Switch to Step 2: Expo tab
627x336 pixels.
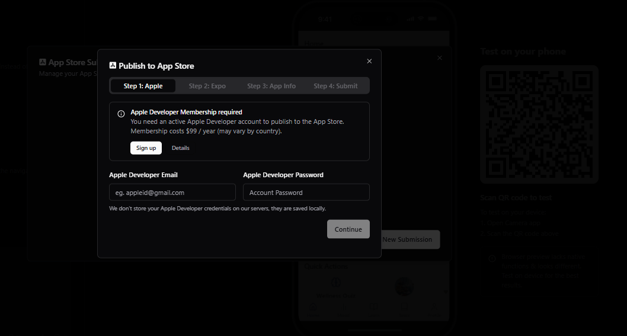[x=207, y=86]
